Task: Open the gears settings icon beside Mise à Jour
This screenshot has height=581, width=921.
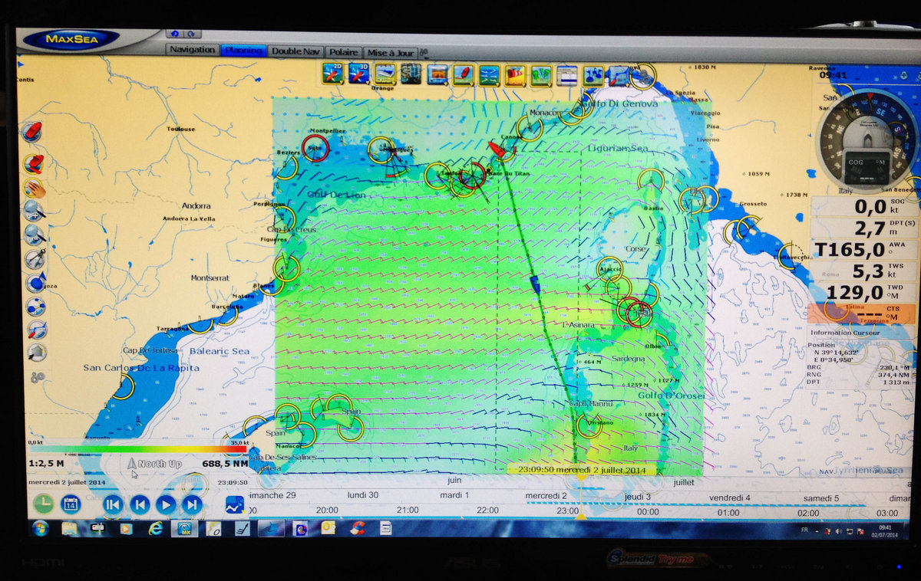Action: coord(424,53)
